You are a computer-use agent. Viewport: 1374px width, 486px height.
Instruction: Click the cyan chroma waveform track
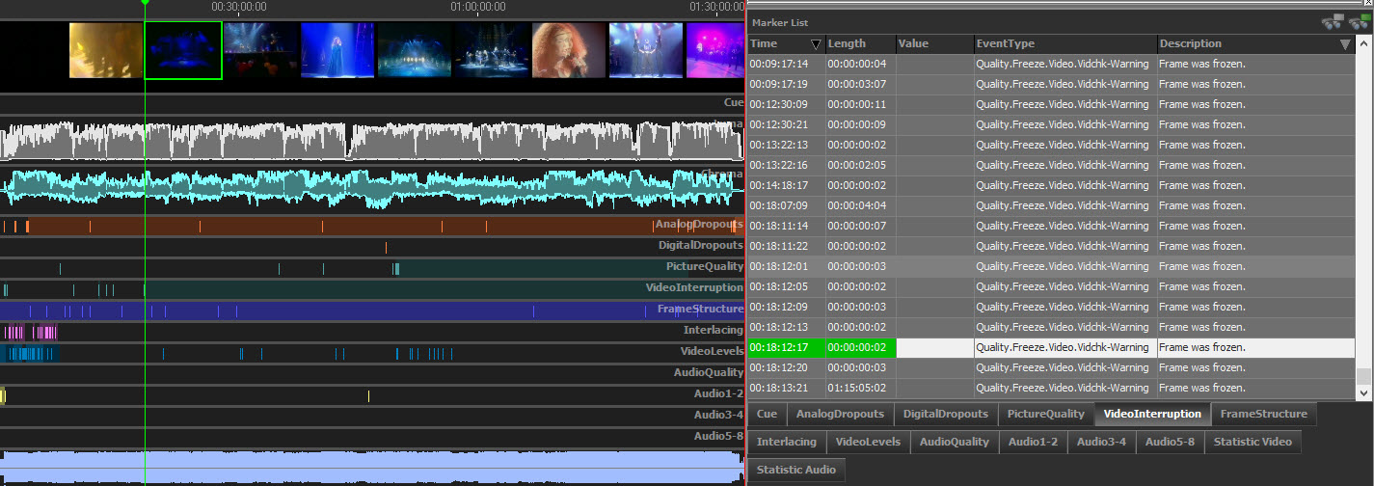point(371,187)
